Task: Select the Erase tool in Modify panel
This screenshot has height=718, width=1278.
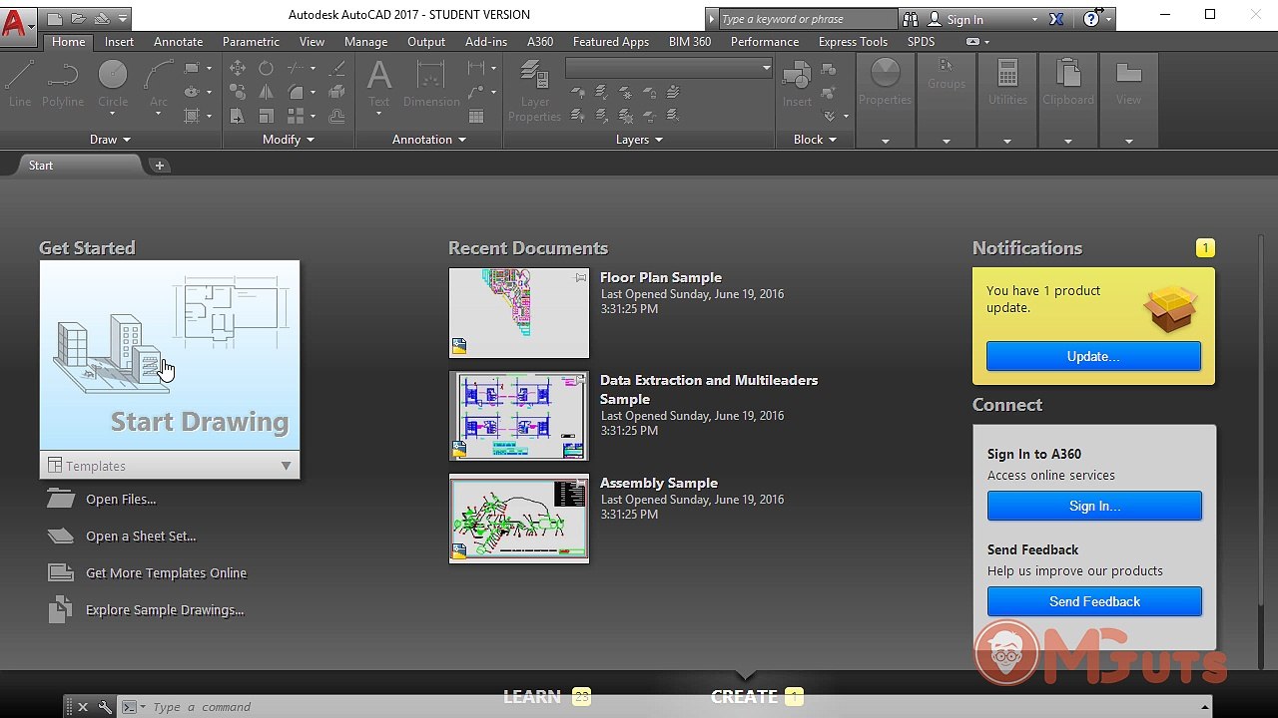Action: pos(337,68)
